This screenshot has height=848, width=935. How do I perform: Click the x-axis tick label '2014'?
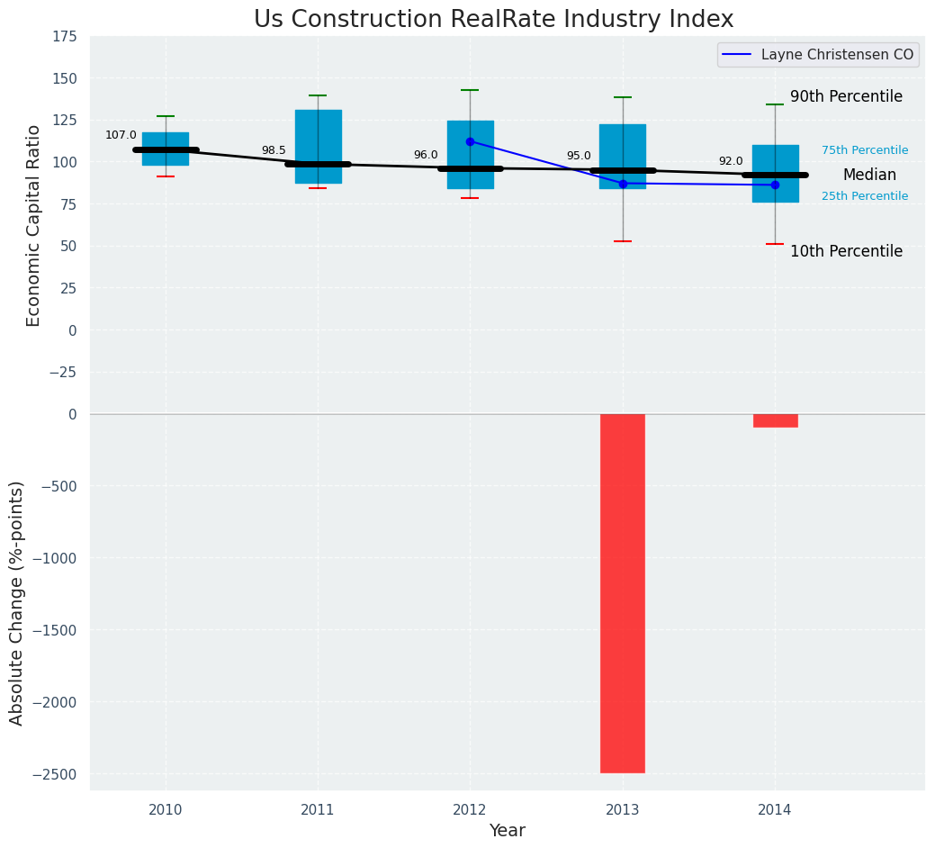[x=775, y=810]
